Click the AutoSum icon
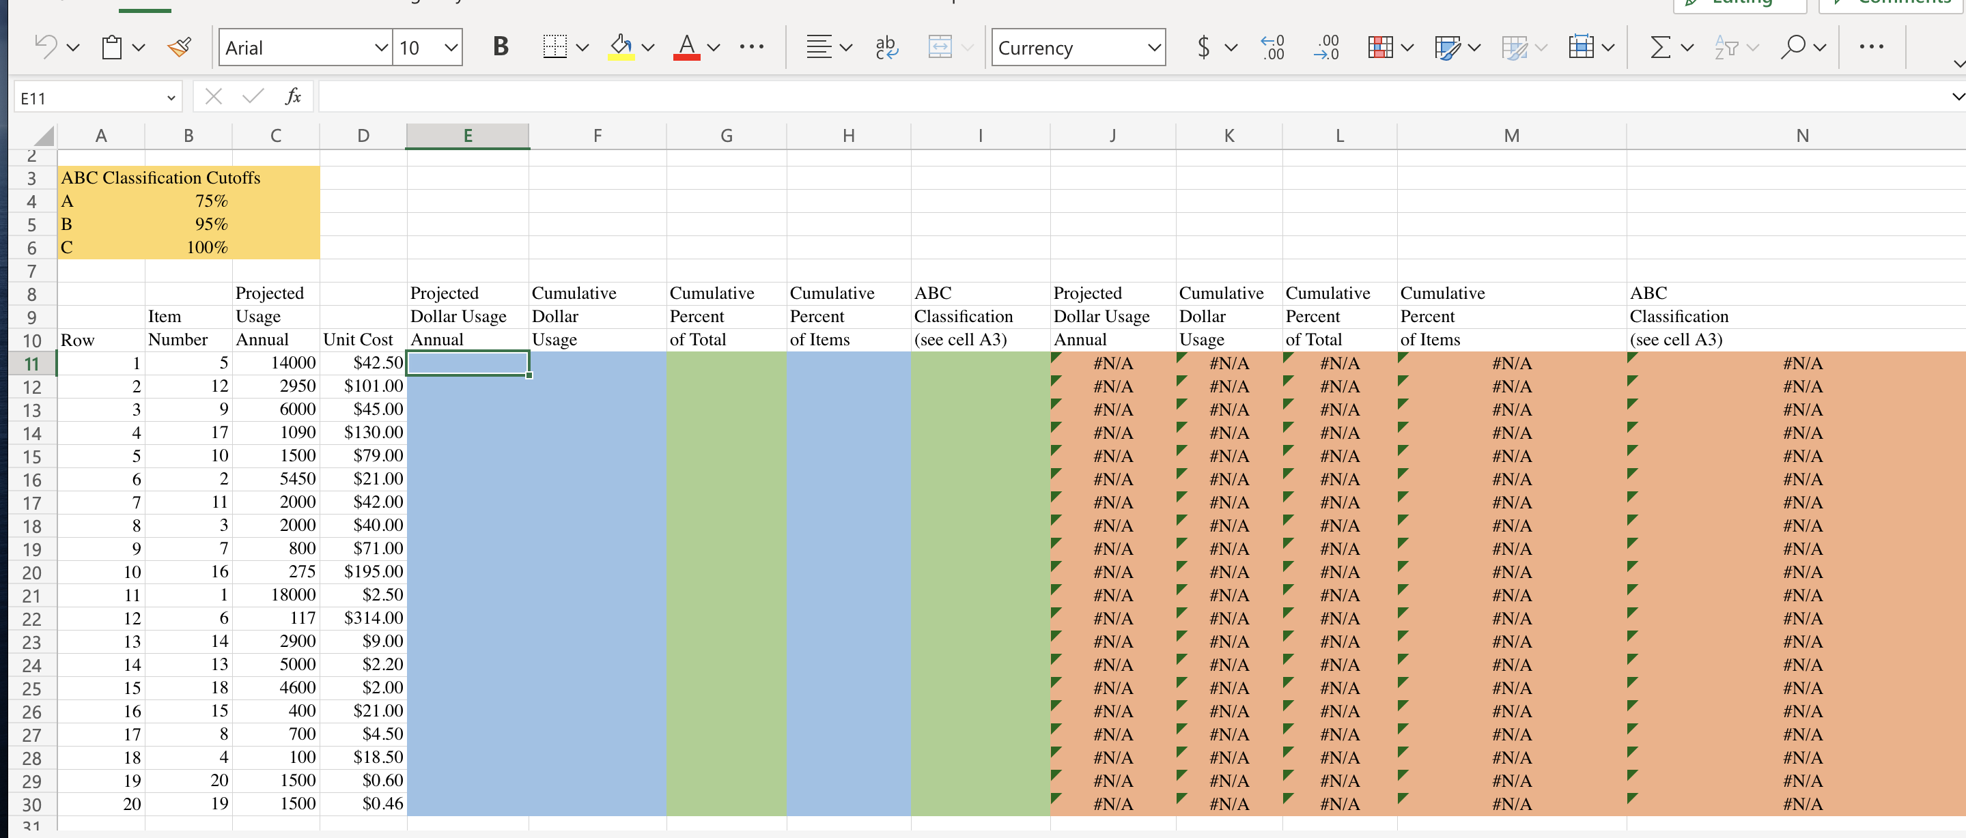This screenshot has width=1966, height=838. [1661, 46]
